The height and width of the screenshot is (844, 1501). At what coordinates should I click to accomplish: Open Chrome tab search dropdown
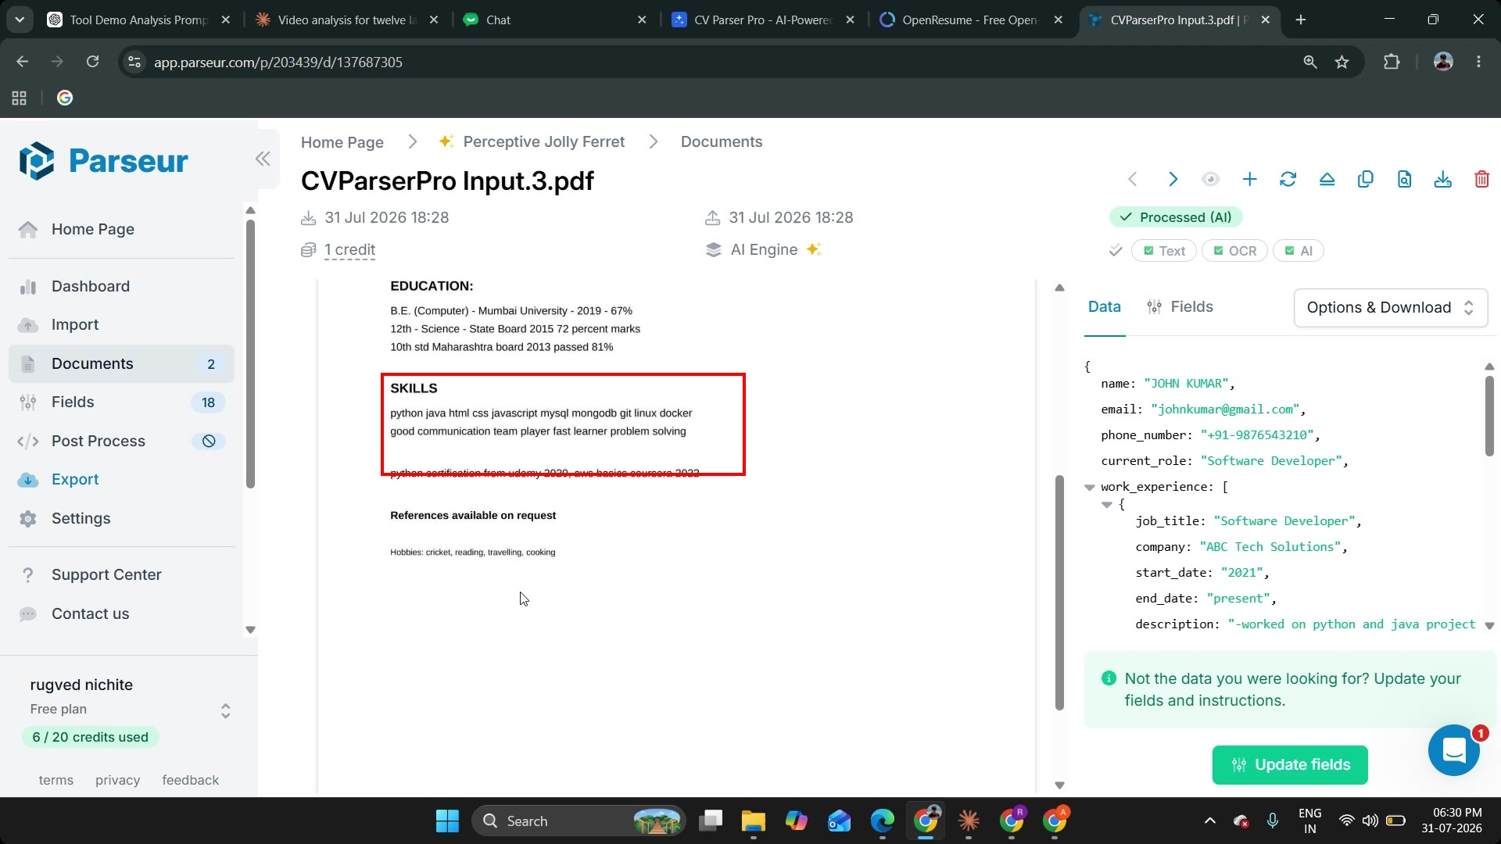point(20,20)
